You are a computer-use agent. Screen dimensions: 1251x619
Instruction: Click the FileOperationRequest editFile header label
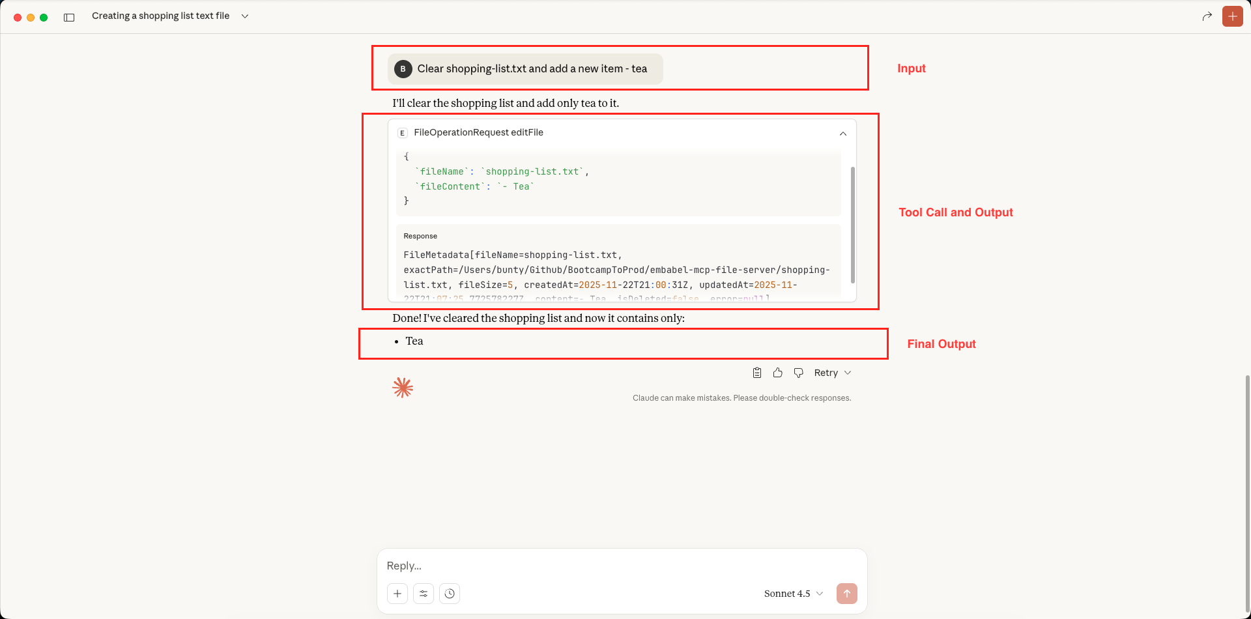click(478, 133)
